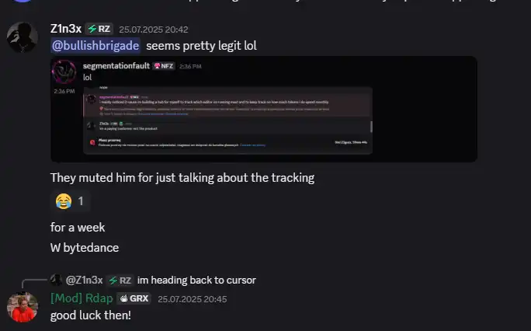Screen dimensions: 531x331
Task: Click the @Z1n3x mention in reply preview
Action: pyautogui.click(x=84, y=280)
